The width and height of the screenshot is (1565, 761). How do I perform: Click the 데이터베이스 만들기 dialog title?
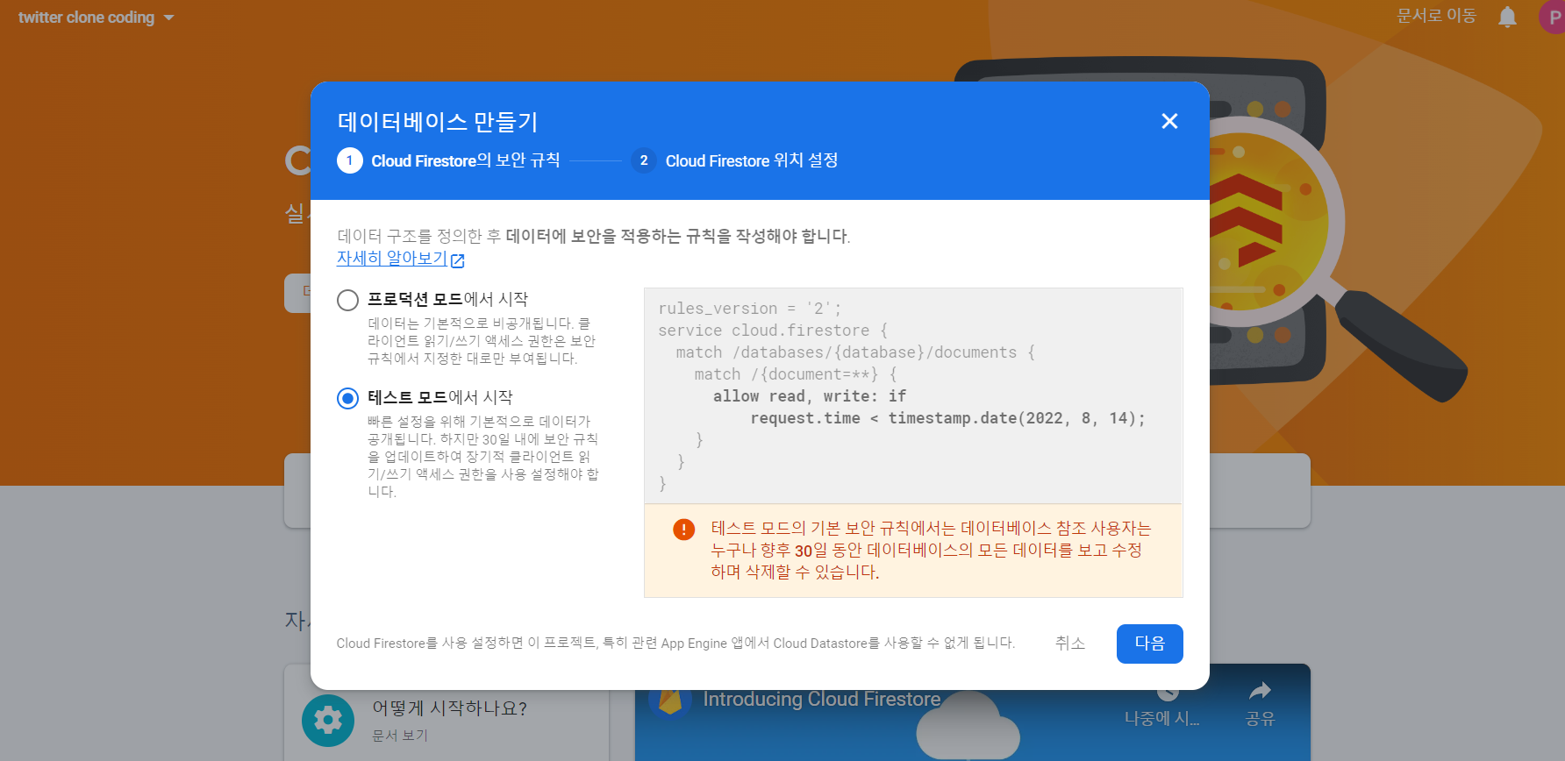click(438, 122)
